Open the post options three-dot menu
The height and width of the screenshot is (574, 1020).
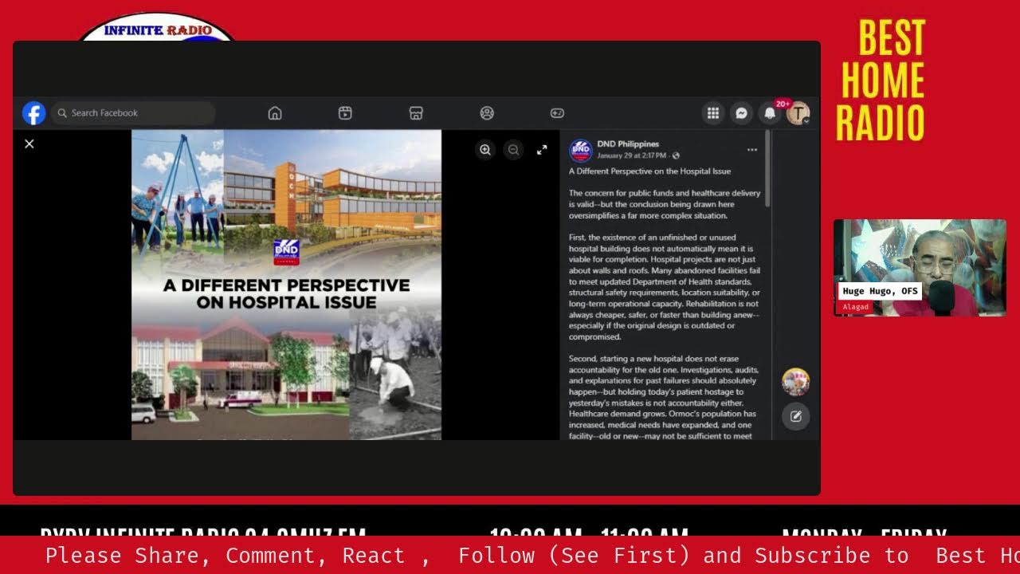[752, 150]
